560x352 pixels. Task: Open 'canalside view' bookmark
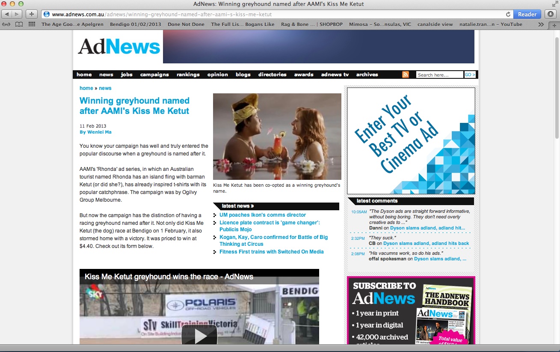435,24
